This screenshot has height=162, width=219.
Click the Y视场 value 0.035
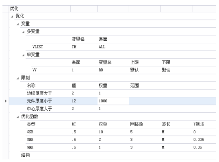[x=199, y=140]
